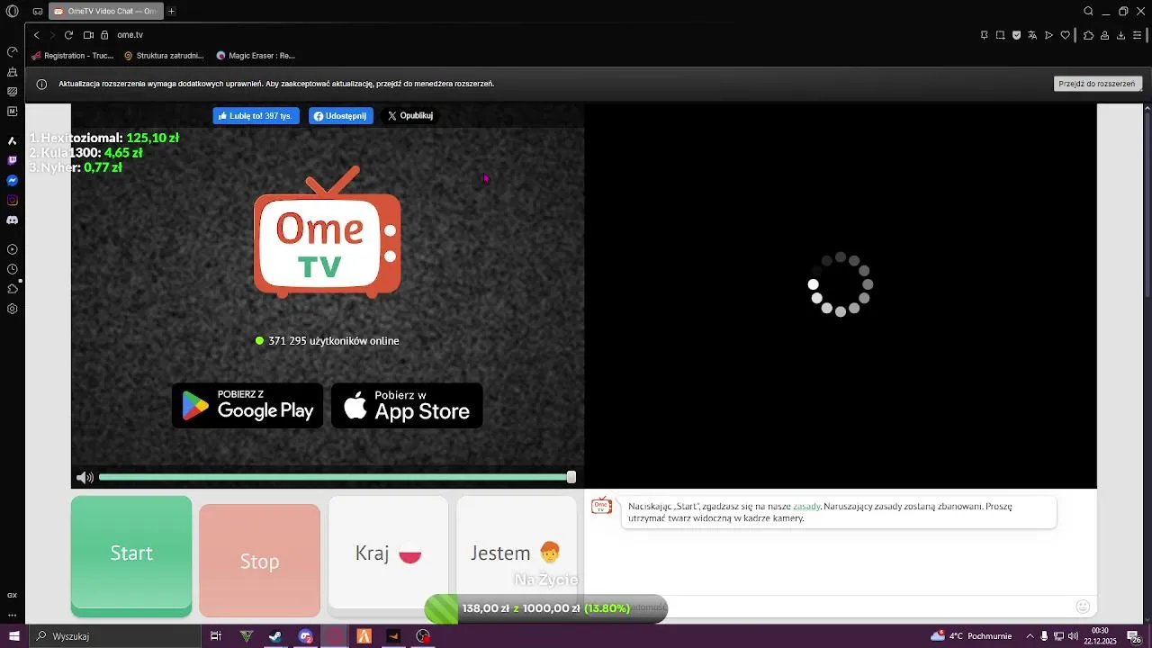The width and height of the screenshot is (1152, 648).
Task: Open the Google Play download badge
Action: pyautogui.click(x=247, y=406)
